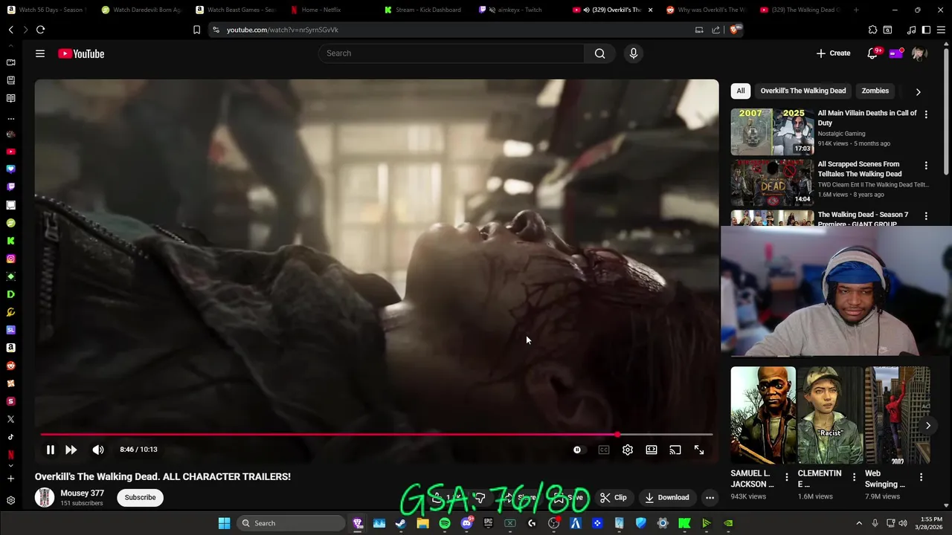Reload page with browser refresh button
The width and height of the screenshot is (952, 535).
[x=40, y=30]
